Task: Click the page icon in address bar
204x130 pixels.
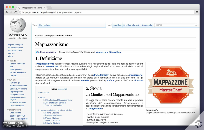Action: pos(20,12)
